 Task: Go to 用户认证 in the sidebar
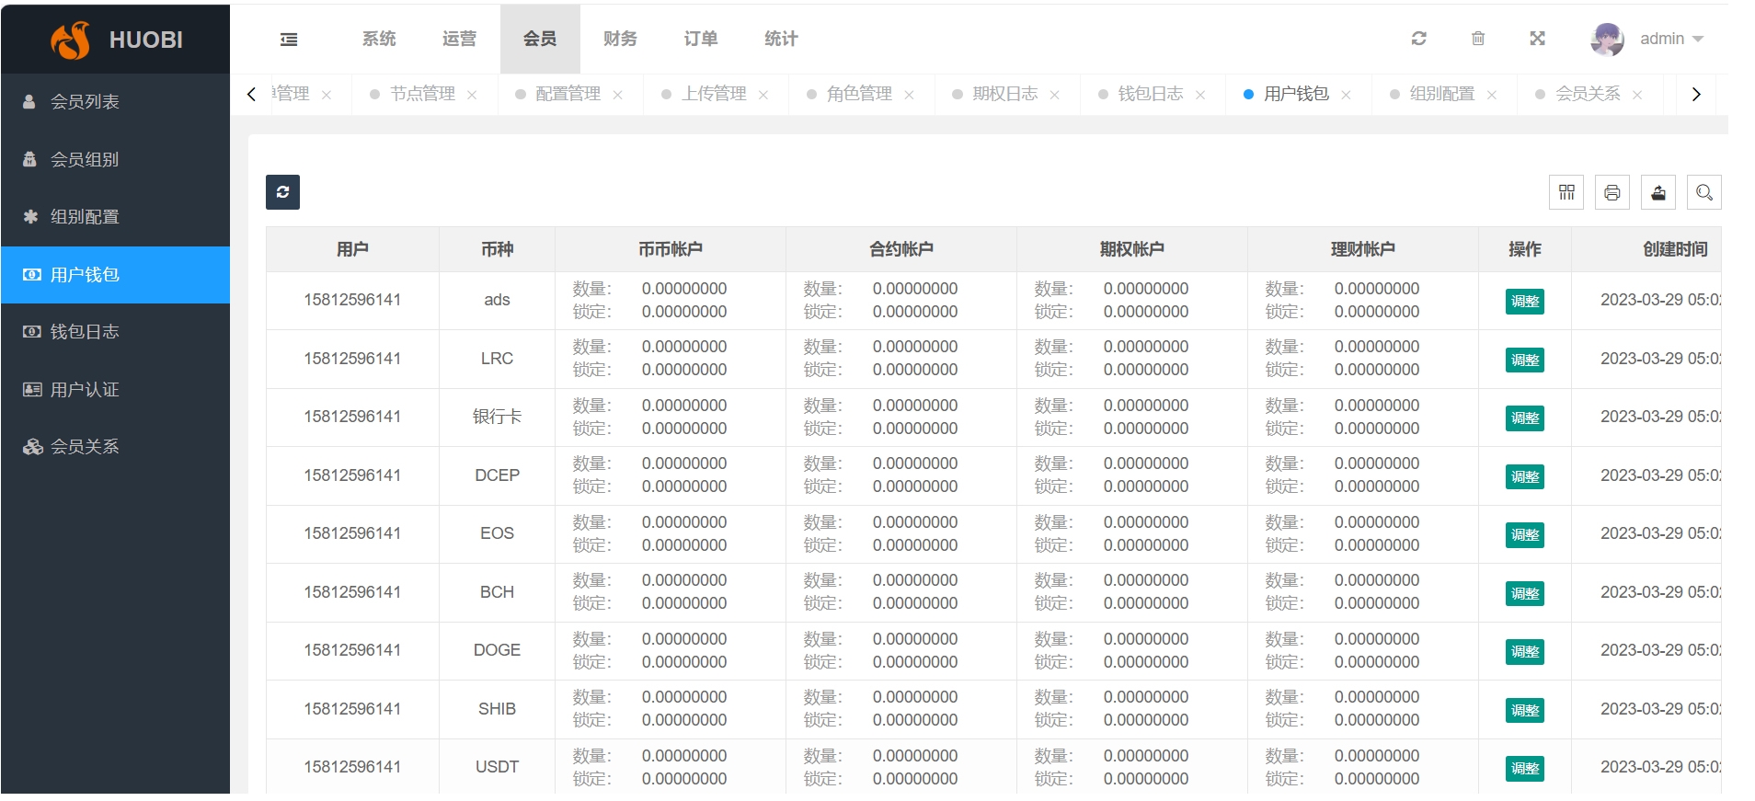(85, 390)
